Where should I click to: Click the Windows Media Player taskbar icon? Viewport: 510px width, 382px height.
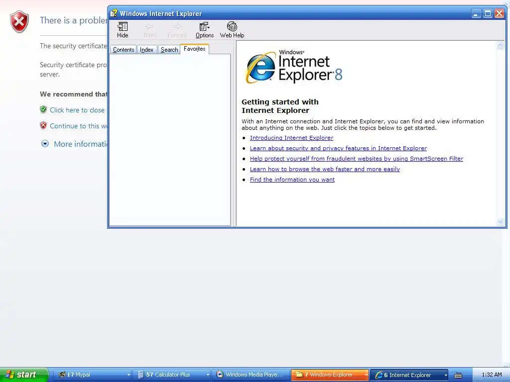tap(220, 374)
